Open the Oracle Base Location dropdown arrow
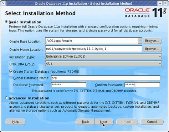This screenshot has height=132, width=169. [140, 41]
